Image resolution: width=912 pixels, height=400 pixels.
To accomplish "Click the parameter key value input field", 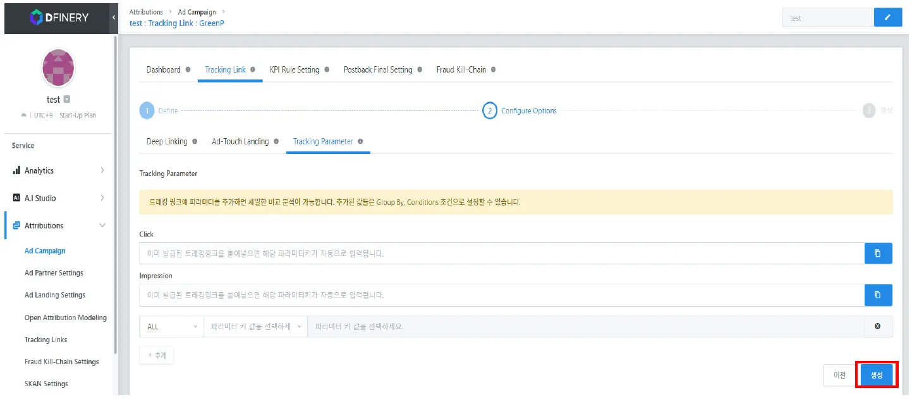I will [585, 327].
